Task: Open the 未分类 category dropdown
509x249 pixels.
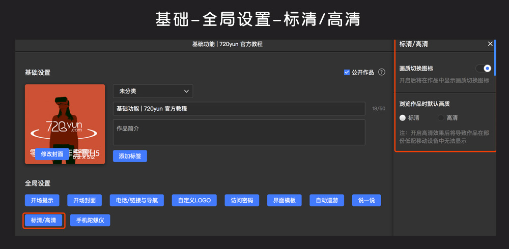Action: point(153,91)
